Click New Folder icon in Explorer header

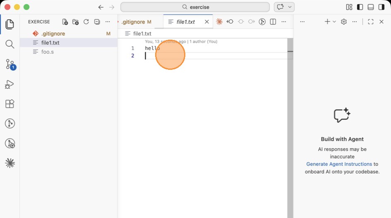(x=75, y=22)
